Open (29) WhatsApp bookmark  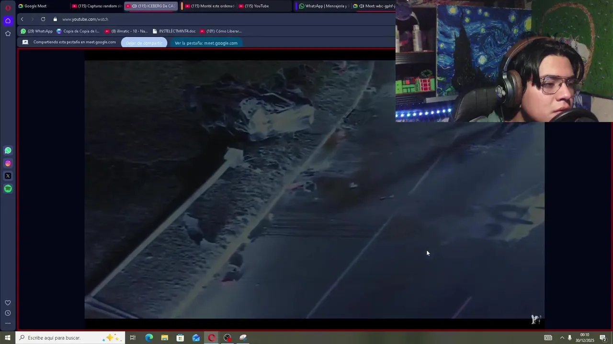tap(36, 31)
